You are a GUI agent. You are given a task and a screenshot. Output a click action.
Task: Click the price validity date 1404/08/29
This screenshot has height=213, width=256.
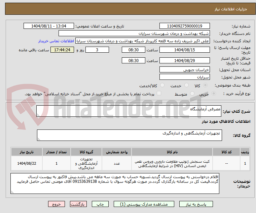pyautogui.click(x=184, y=61)
